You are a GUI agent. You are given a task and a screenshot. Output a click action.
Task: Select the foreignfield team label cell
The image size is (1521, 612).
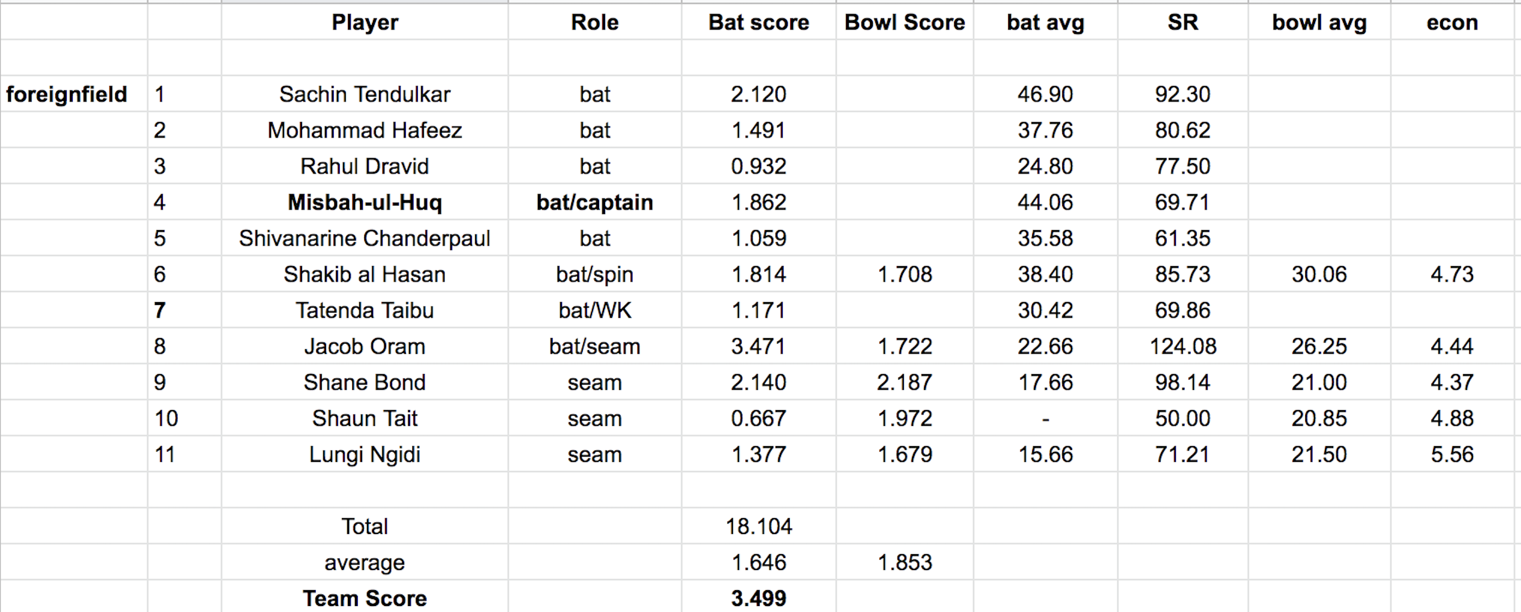[x=67, y=94]
